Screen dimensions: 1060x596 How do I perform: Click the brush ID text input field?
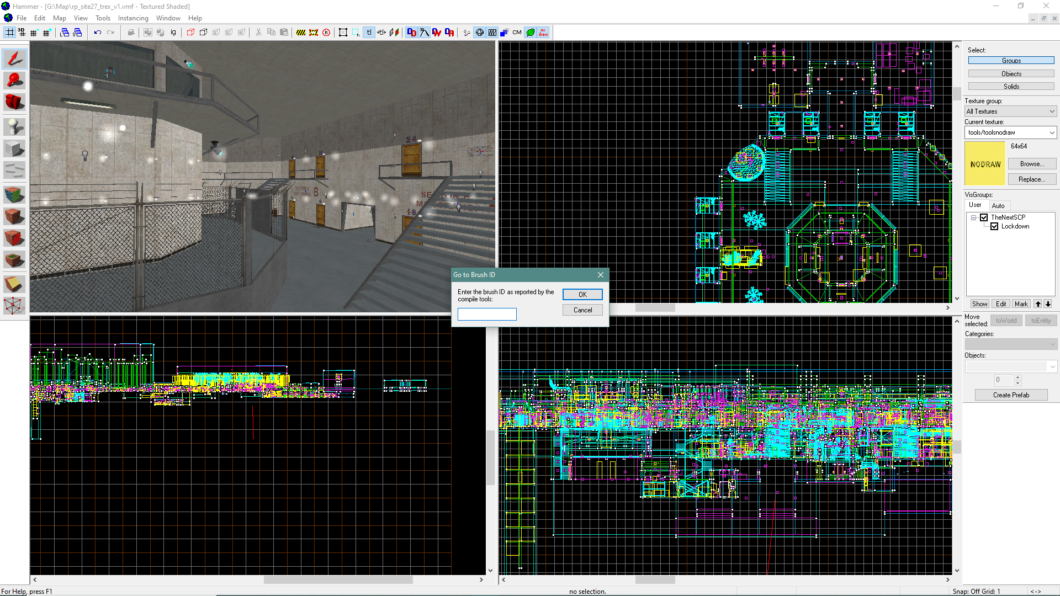point(487,315)
